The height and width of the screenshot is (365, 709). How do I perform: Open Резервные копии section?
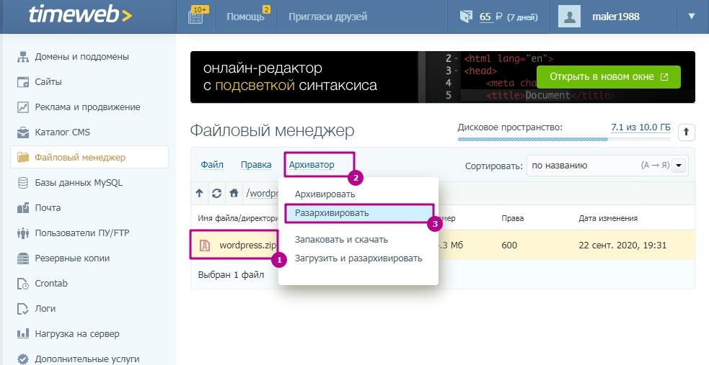[72, 258]
